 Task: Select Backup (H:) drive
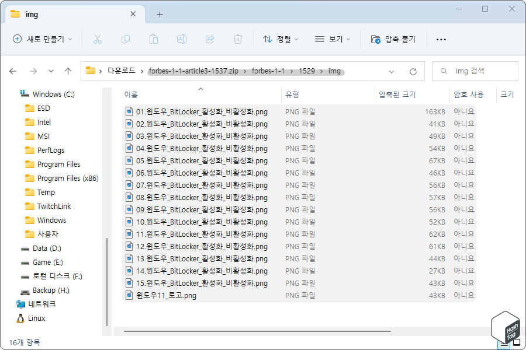[44, 290]
